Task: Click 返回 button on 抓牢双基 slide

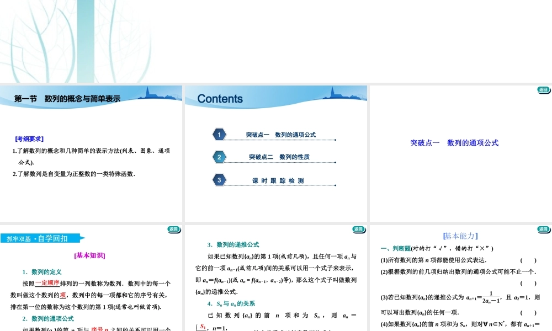Action: [174, 228]
